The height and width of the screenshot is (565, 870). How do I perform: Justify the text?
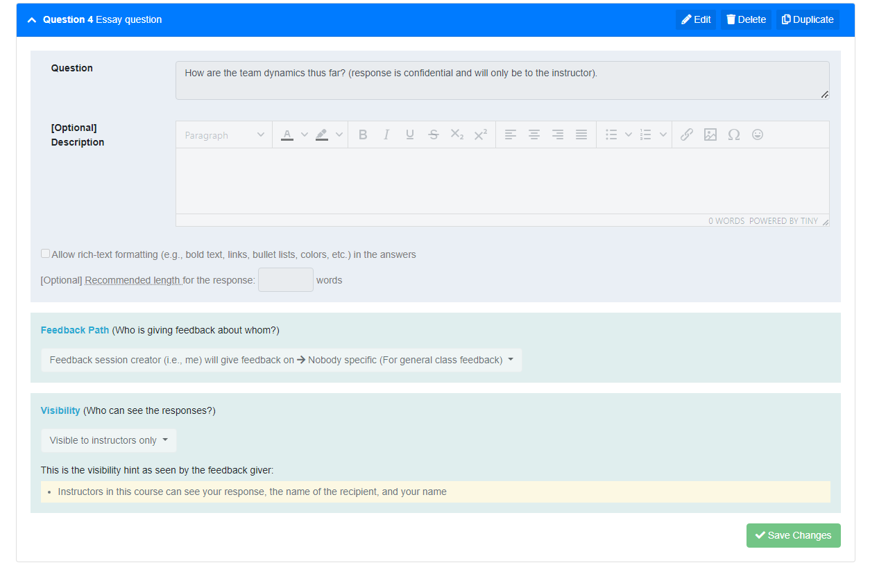click(x=581, y=135)
